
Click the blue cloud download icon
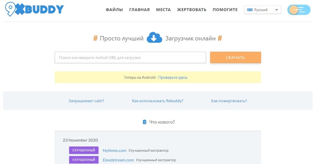(154, 38)
